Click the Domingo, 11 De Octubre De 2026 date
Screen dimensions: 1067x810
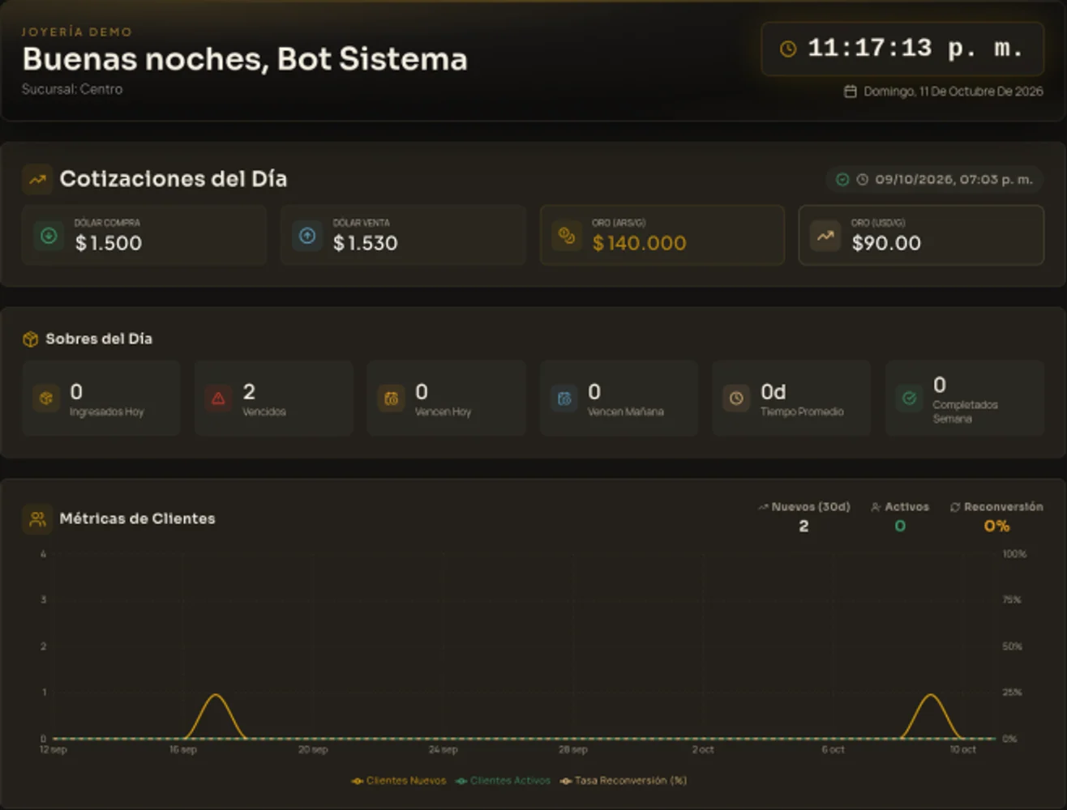point(953,92)
